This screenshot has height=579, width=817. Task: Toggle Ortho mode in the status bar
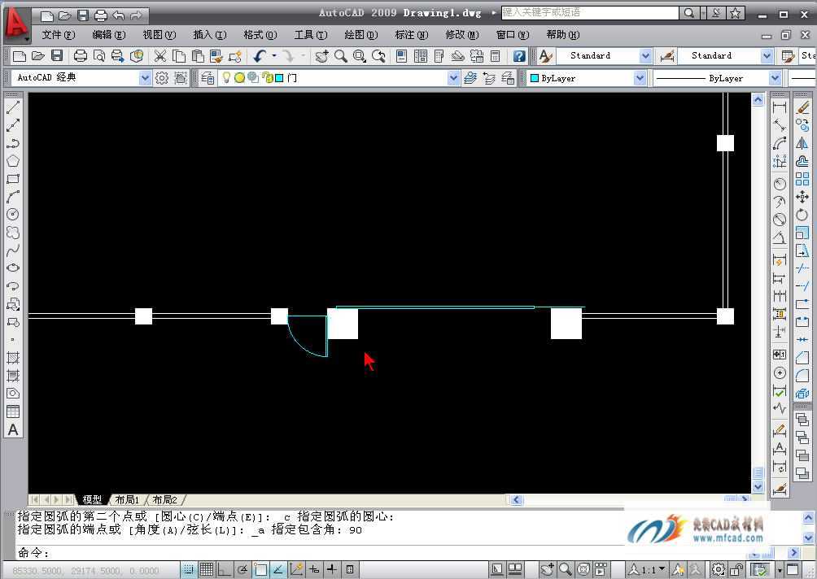coord(225,570)
